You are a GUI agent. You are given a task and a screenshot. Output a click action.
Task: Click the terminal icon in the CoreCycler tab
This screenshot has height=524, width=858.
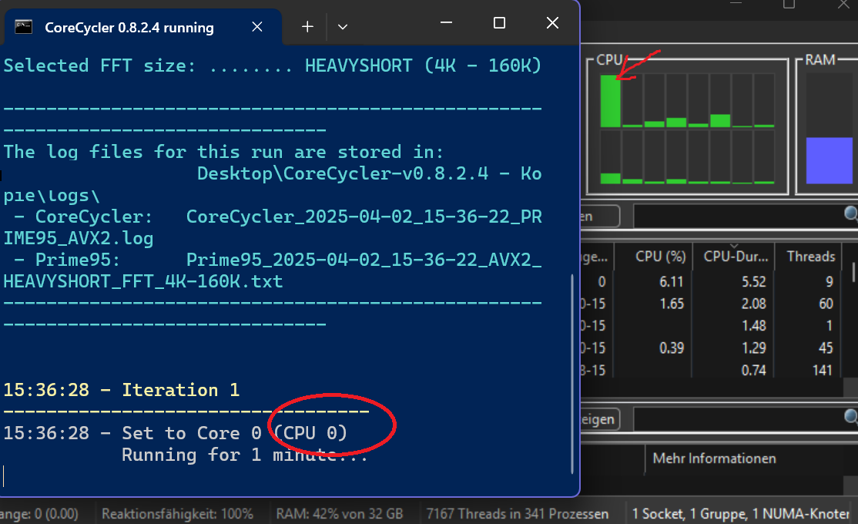click(23, 27)
